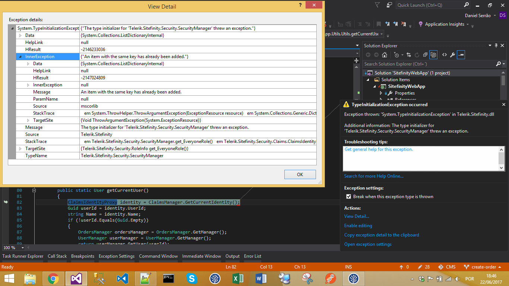Click the Toggle Bookmark toolbar icon
This screenshot has width=509, height=286.
pos(379,24)
